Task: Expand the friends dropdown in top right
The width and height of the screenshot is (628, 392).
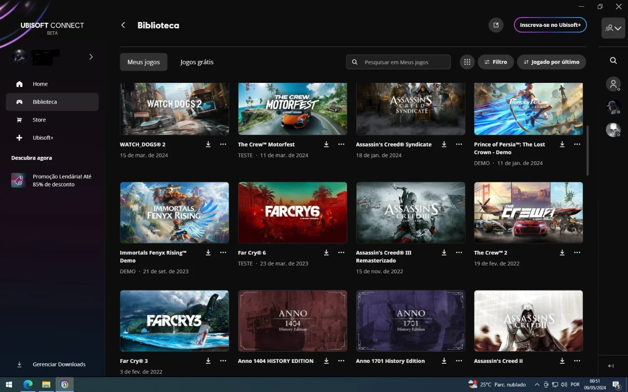Action: point(613,28)
